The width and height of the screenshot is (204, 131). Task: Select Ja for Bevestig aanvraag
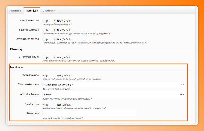[x=44, y=30]
